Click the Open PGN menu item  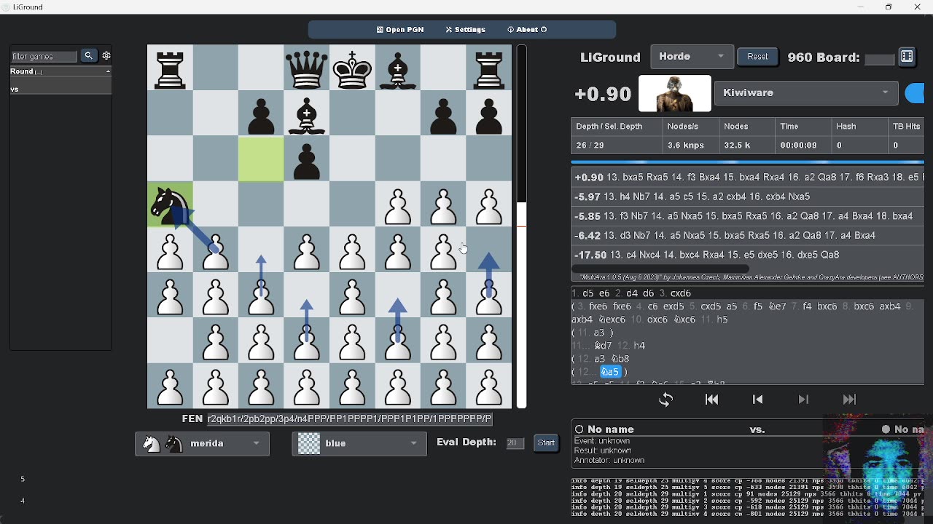tap(400, 30)
